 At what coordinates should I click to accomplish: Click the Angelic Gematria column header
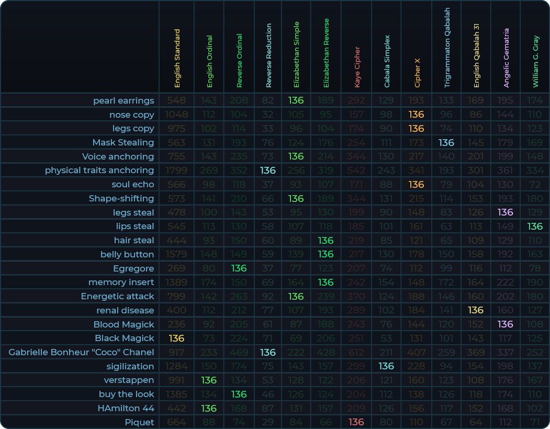tap(506, 58)
